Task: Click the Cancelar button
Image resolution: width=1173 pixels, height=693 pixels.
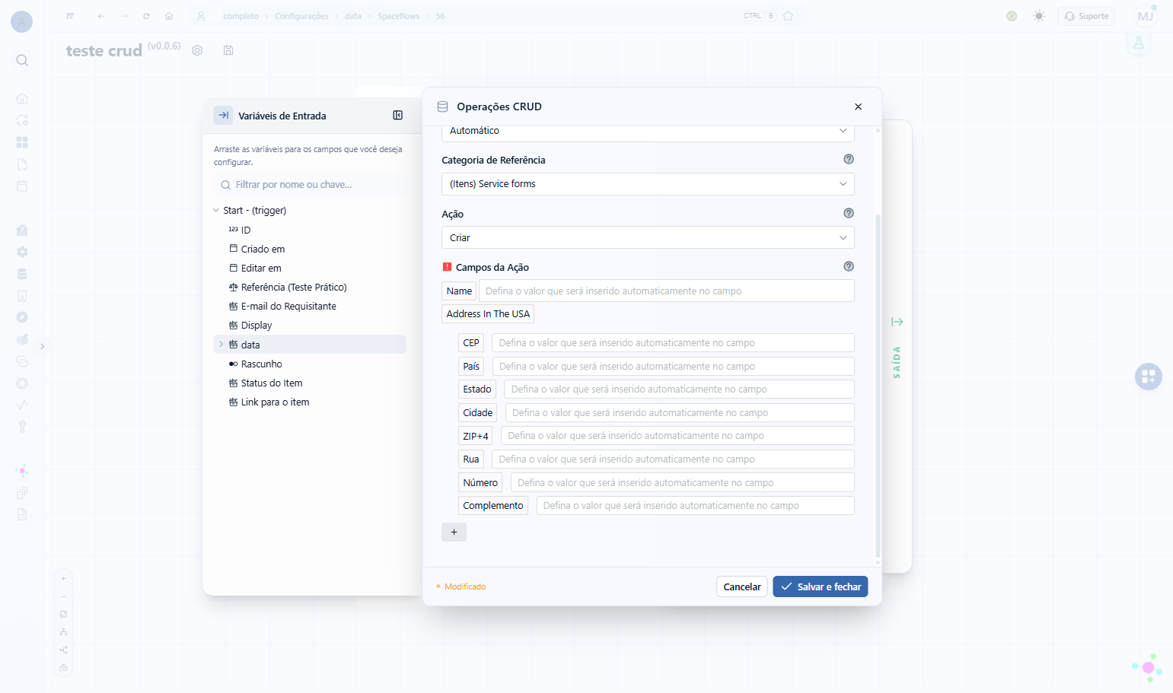Action: [741, 587]
